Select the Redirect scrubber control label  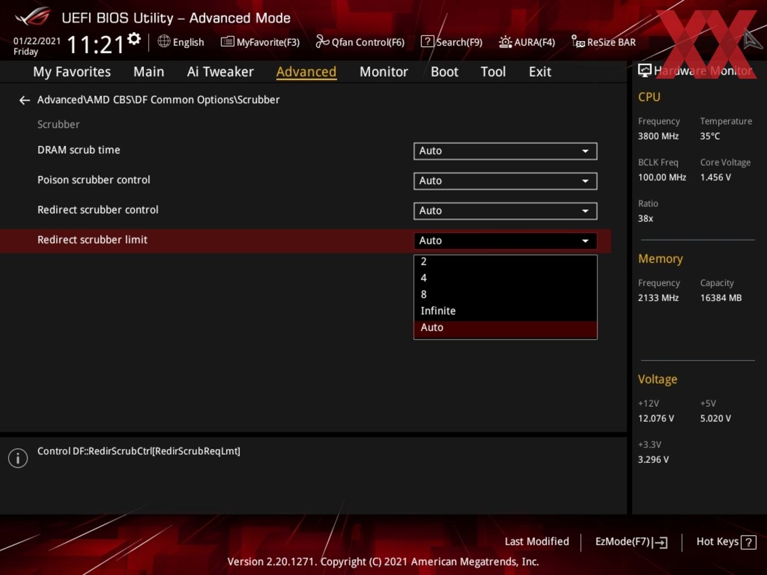[98, 210]
